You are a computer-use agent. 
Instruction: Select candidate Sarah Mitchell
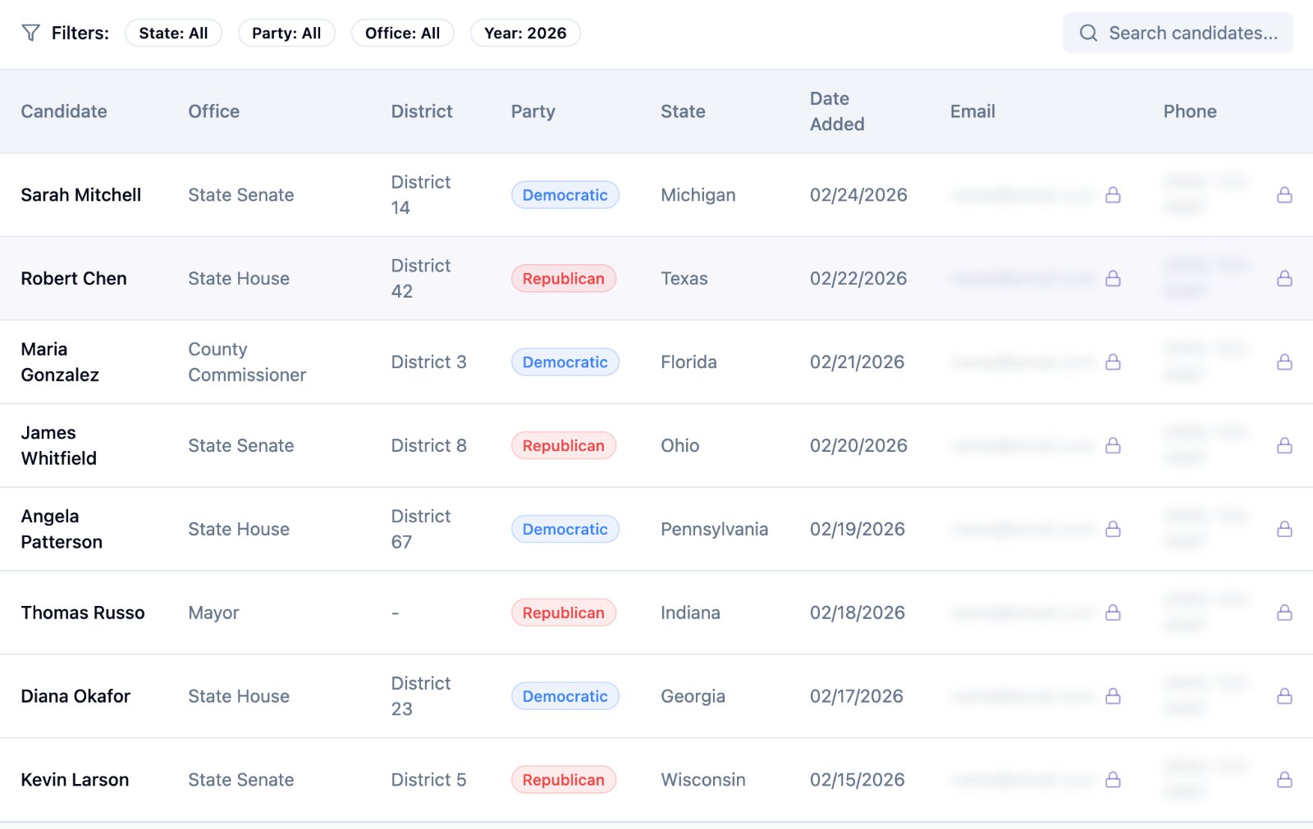coord(81,195)
